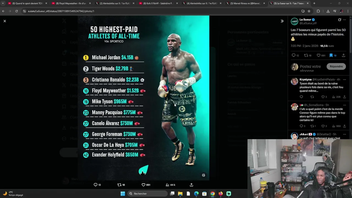This screenshot has height=198, width=352.
Task: Like Krystyna's comment
Action: [x=323, y=97]
